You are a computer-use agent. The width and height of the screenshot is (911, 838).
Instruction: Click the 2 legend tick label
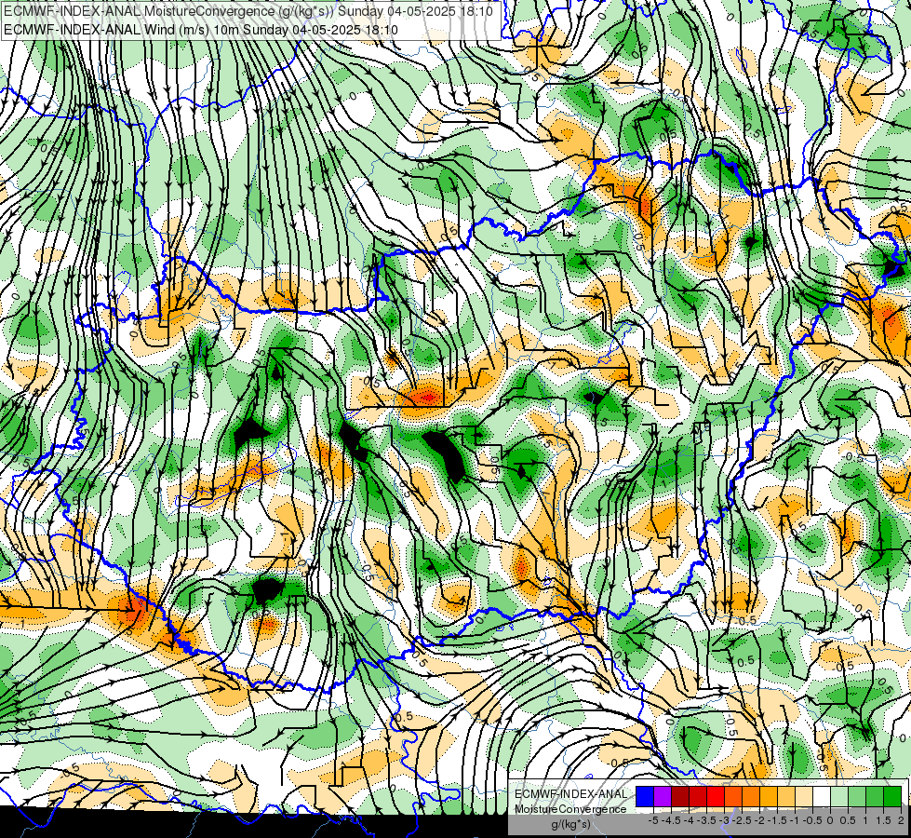901,820
